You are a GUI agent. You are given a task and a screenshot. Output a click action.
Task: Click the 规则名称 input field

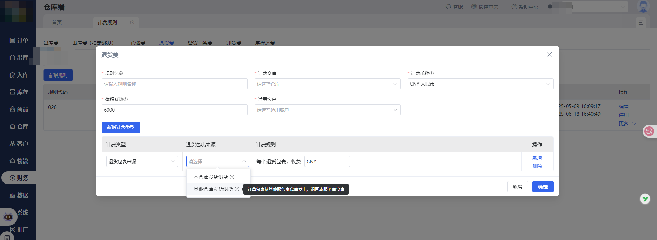point(174,84)
